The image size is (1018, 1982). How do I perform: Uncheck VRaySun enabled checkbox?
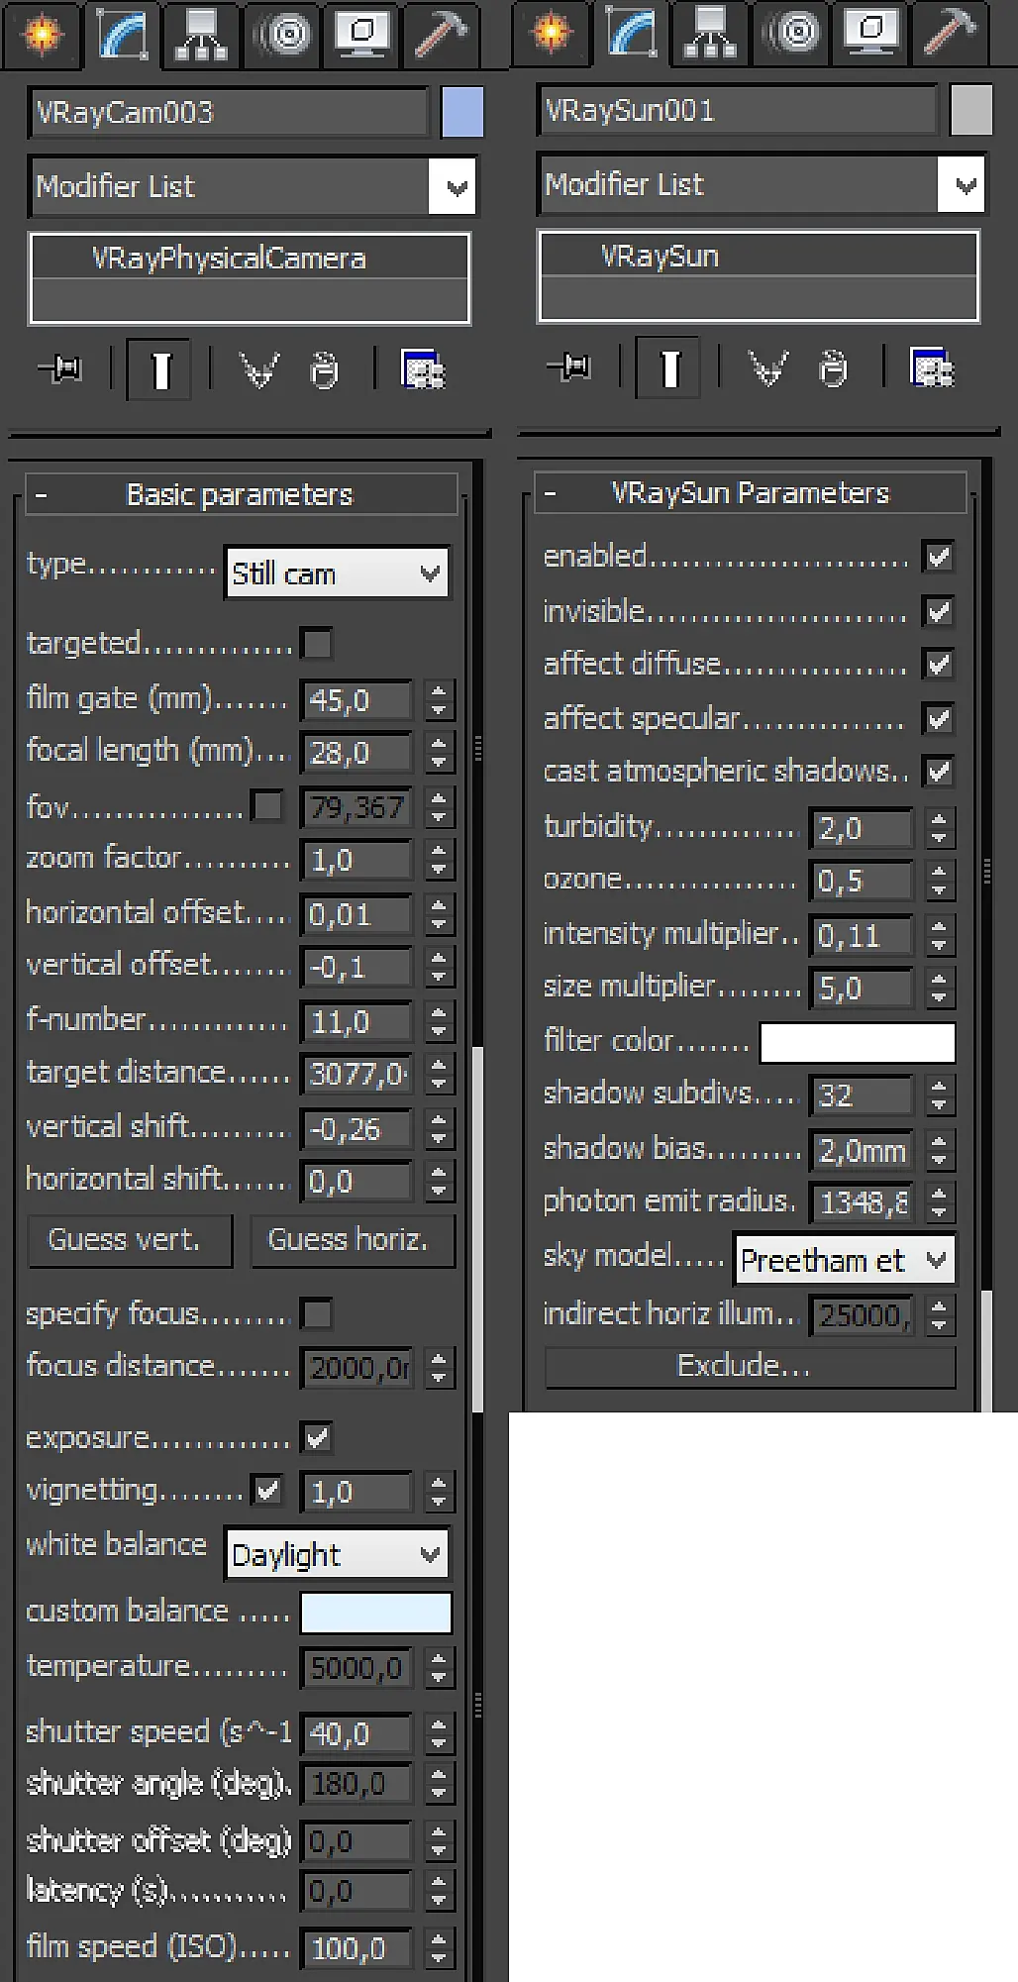[938, 557]
